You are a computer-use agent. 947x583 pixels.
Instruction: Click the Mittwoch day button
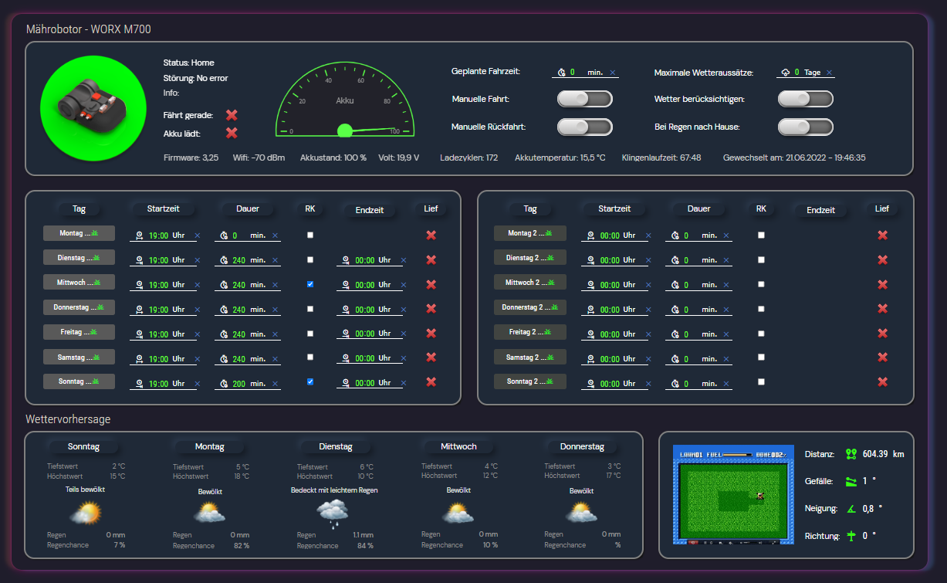point(79,283)
